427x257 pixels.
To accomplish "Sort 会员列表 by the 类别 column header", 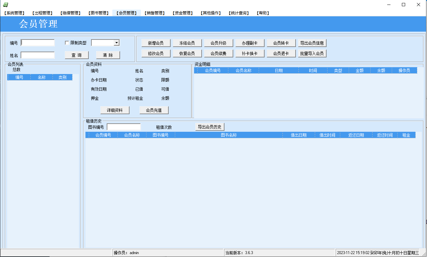I will [63, 78].
